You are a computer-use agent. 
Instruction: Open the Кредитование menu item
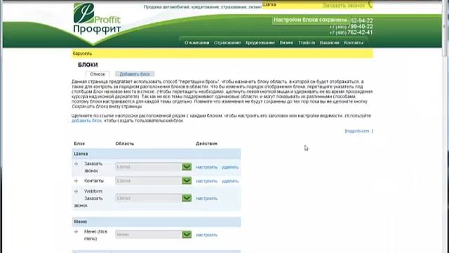(260, 42)
